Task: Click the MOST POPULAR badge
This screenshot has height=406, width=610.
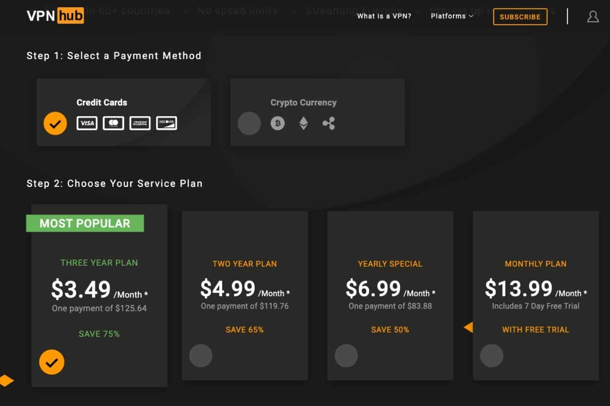Action: click(x=85, y=223)
